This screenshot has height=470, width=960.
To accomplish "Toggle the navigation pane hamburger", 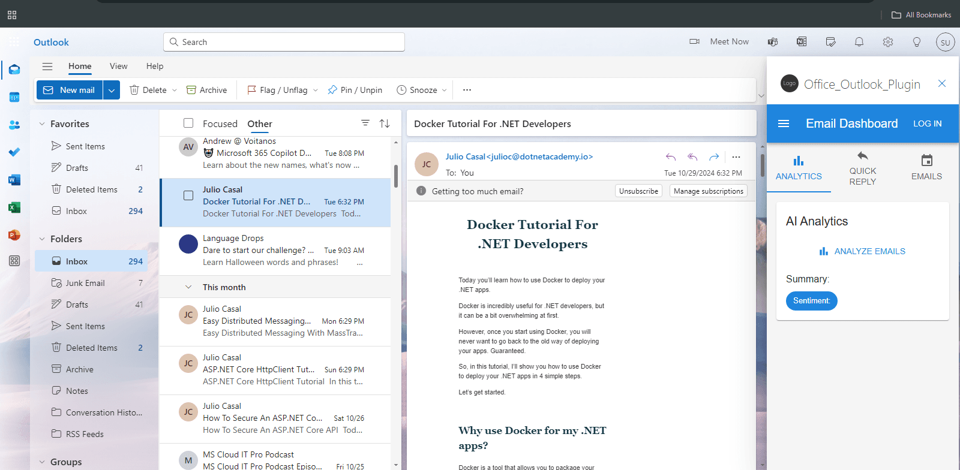I will click(47, 67).
